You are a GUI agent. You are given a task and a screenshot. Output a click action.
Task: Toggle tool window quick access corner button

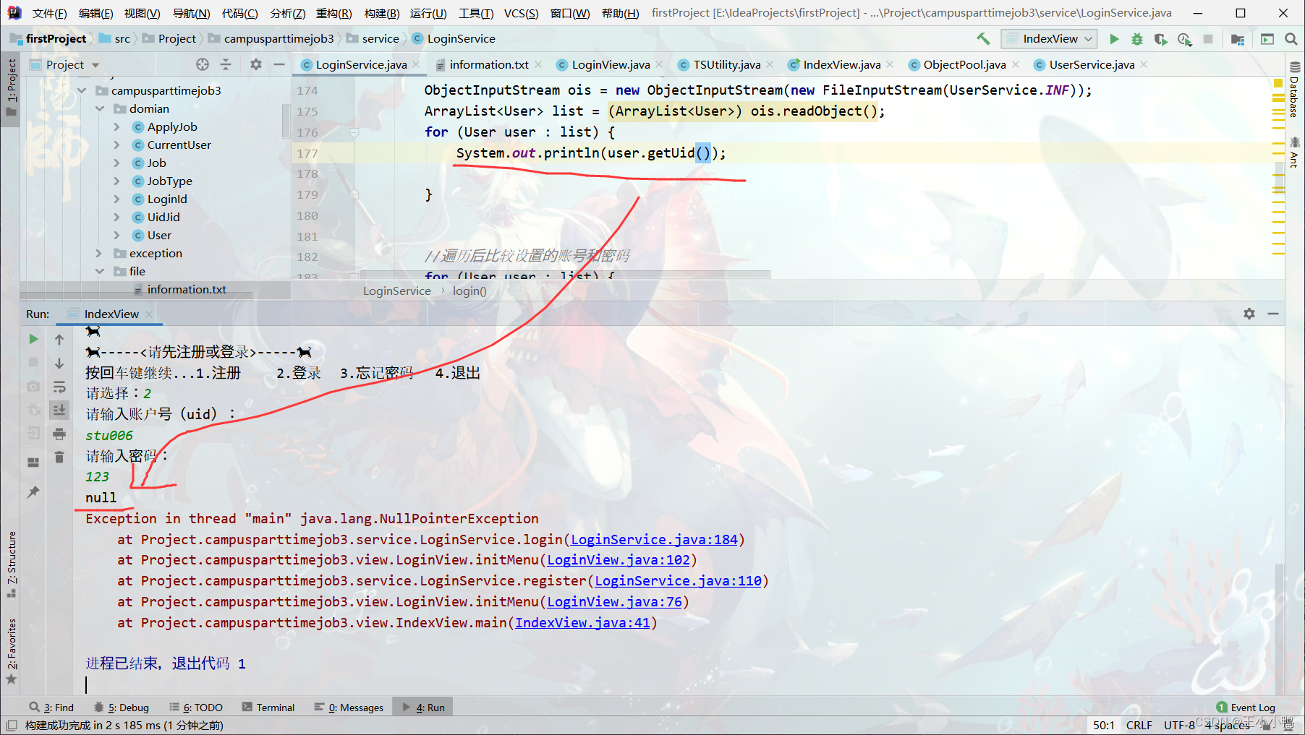point(11,725)
